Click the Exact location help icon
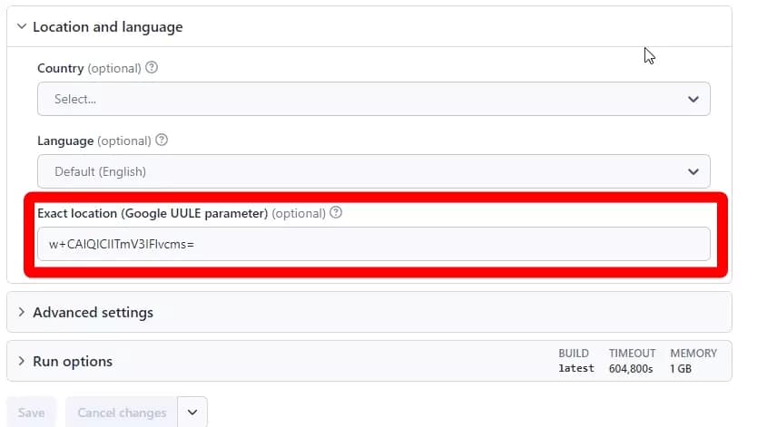The image size is (757, 427). tap(336, 212)
